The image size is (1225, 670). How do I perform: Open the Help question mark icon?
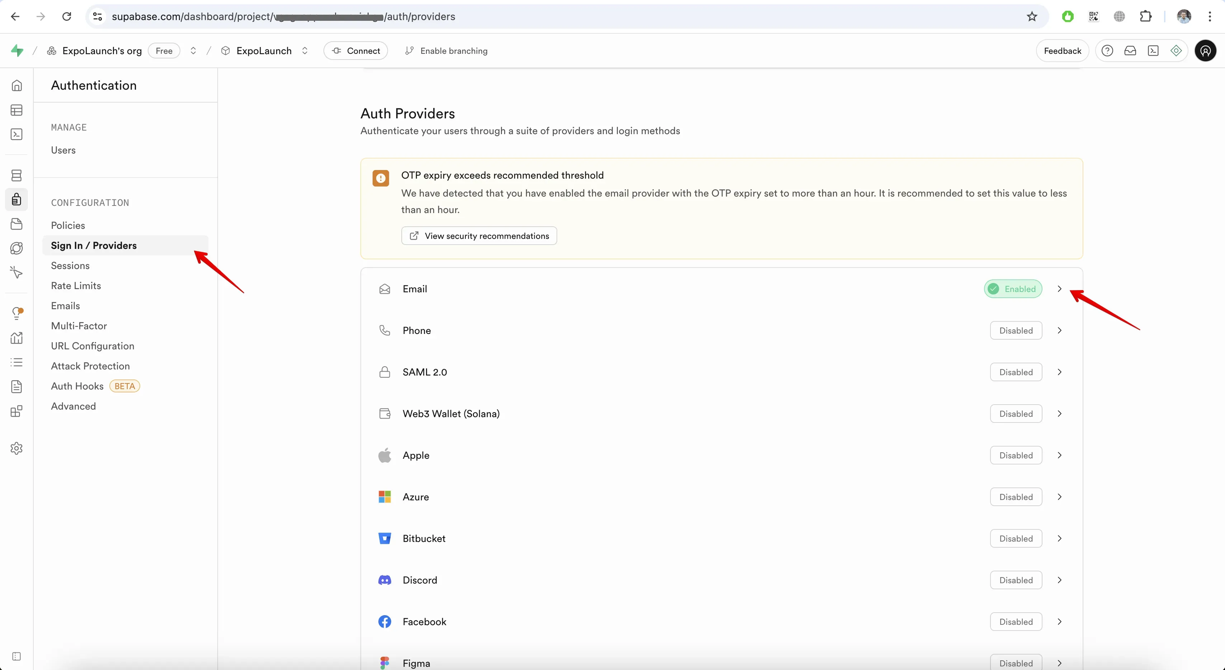tap(1107, 51)
